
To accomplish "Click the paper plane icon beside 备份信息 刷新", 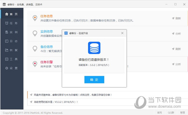I will 173,49.
